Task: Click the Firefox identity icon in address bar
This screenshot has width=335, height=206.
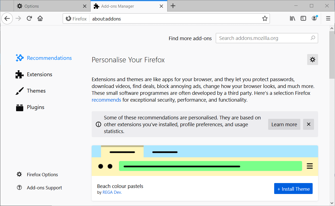Action: pos(76,19)
